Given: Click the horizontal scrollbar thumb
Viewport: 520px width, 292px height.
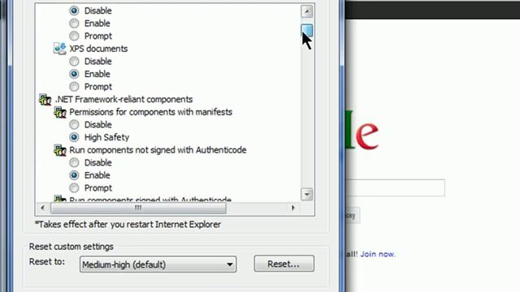Looking at the screenshot, I should pyautogui.click(x=138, y=208).
